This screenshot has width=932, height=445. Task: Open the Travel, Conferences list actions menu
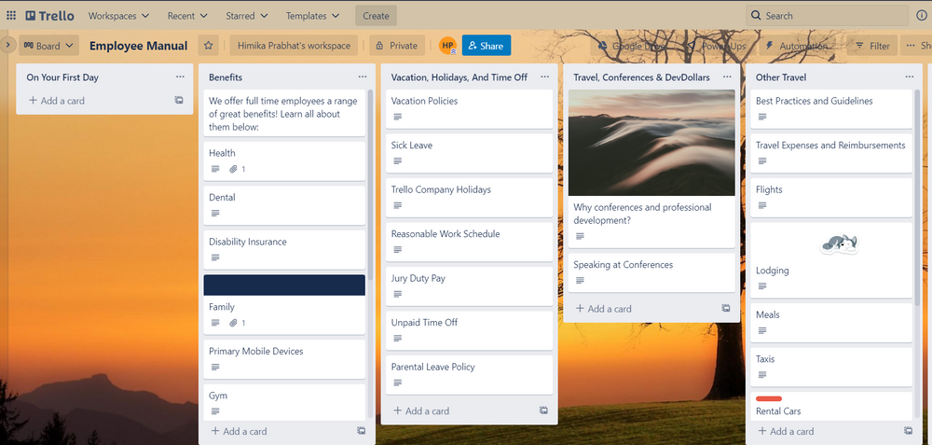(727, 76)
